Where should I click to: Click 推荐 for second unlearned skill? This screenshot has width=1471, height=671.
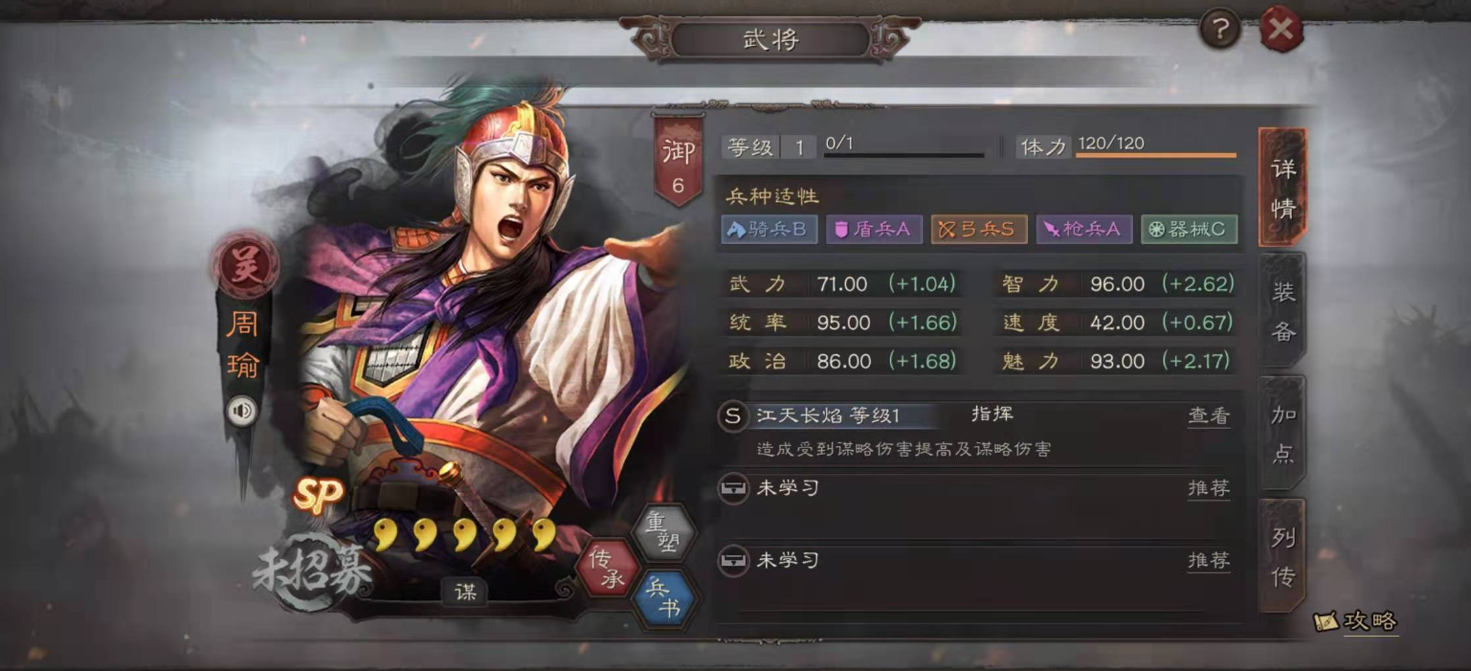[1209, 560]
